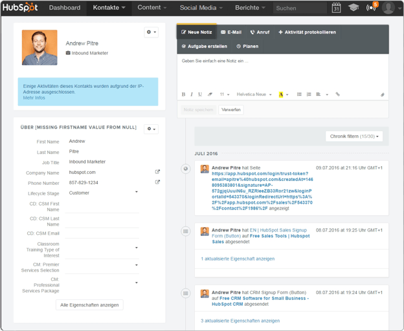
Task: Open Chronik filtern dropdown
Action: pyautogui.click(x=354, y=136)
